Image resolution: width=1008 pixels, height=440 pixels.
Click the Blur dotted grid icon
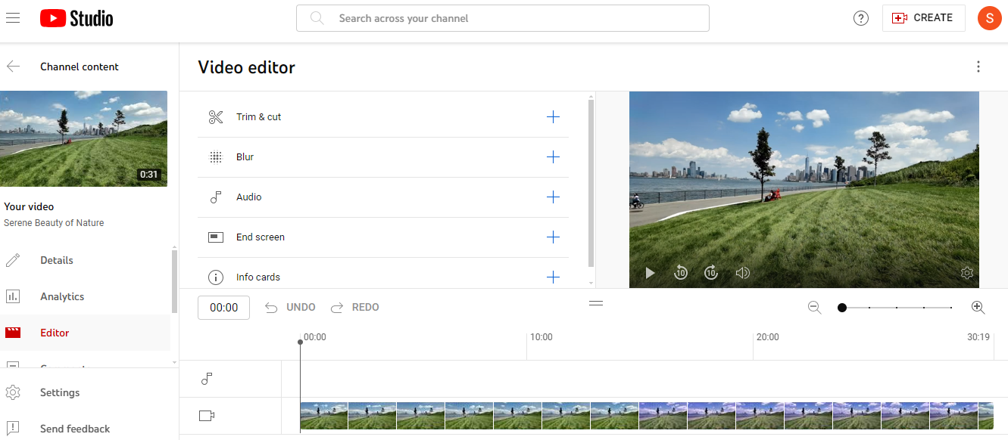216,157
